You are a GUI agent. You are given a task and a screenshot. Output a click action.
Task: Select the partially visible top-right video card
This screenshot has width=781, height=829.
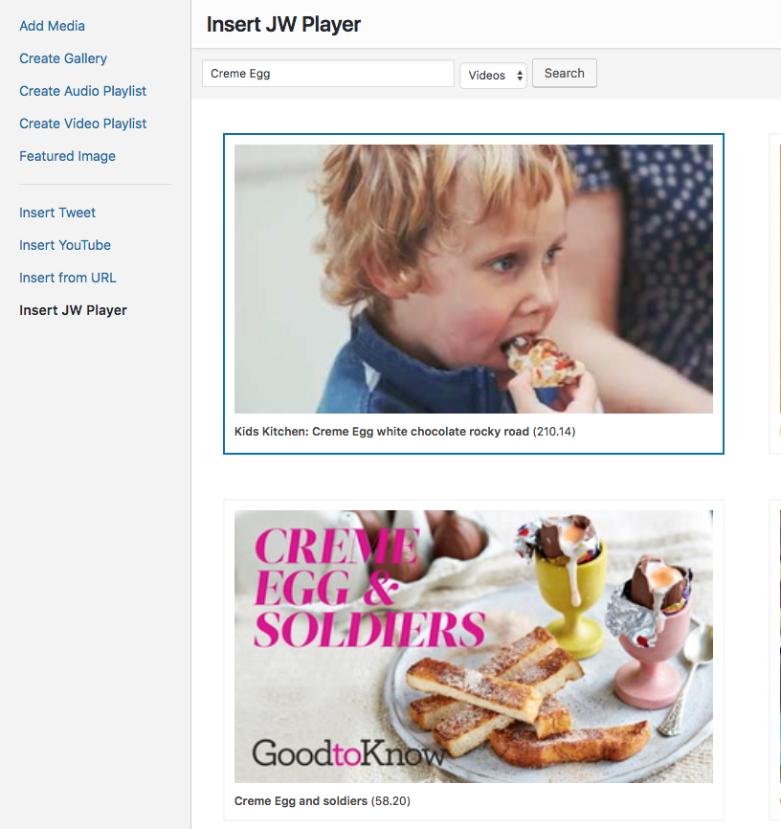775,294
